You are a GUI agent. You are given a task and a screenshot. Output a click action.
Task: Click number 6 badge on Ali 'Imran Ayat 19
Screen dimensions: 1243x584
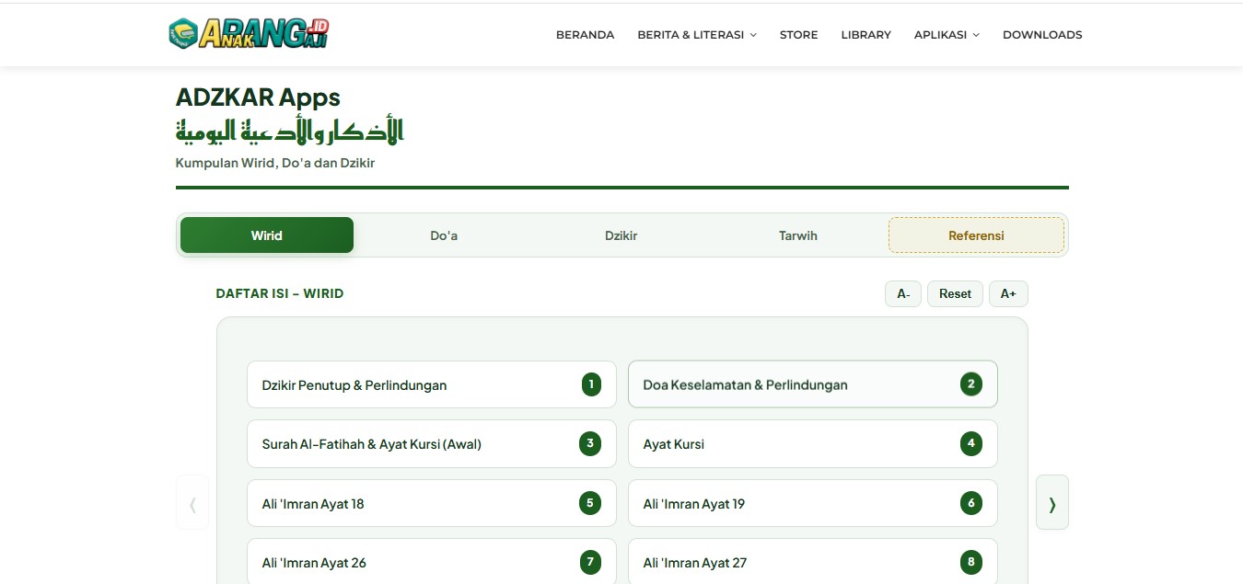(x=970, y=503)
